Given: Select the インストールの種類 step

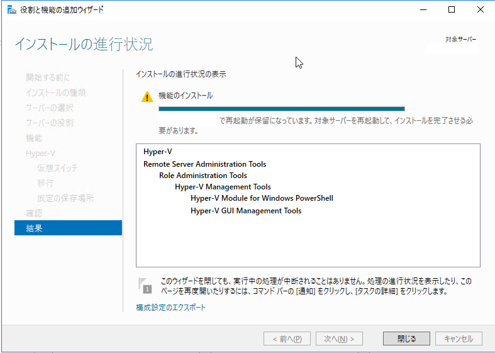Looking at the screenshot, I should (56, 92).
